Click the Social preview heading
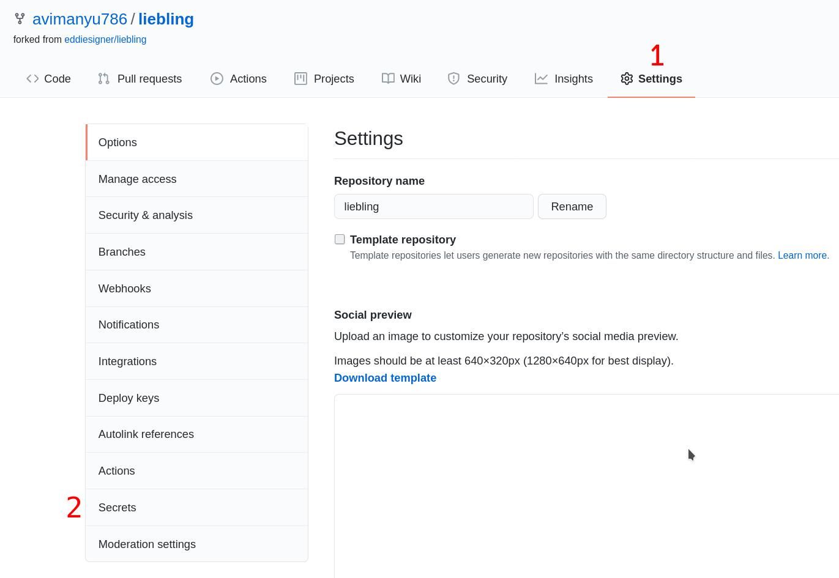This screenshot has height=578, width=839. coord(373,315)
